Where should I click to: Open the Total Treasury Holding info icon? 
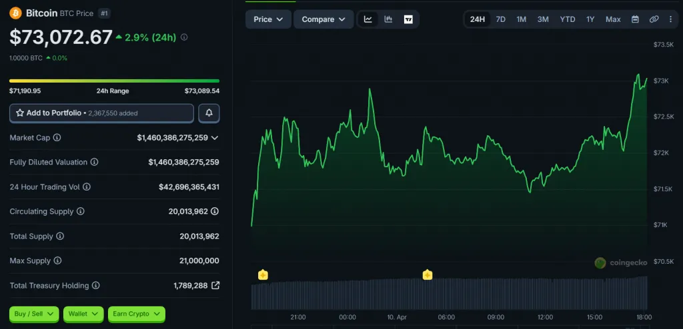tap(96, 286)
